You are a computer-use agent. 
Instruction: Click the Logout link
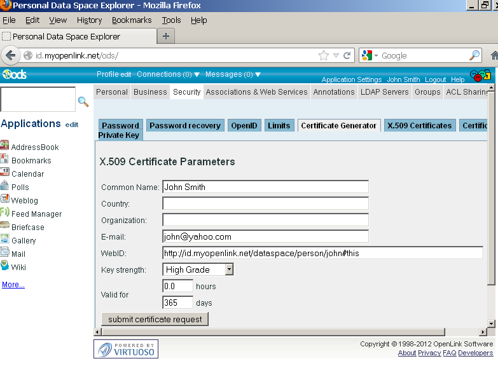[x=435, y=79]
